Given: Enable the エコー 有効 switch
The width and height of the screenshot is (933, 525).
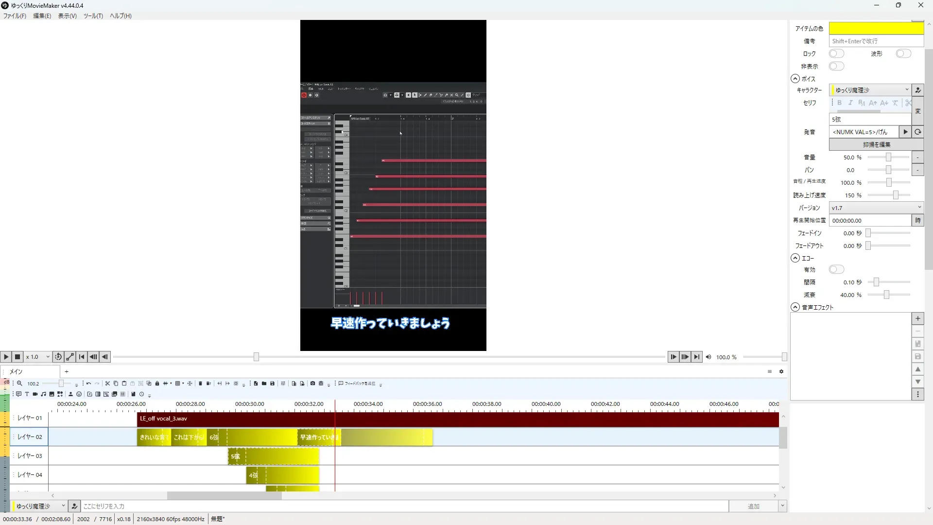Looking at the screenshot, I should [836, 269].
